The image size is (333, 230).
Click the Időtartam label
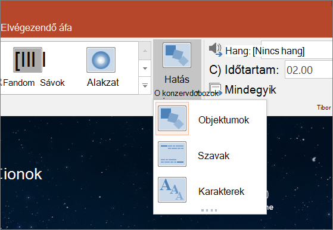(251, 70)
